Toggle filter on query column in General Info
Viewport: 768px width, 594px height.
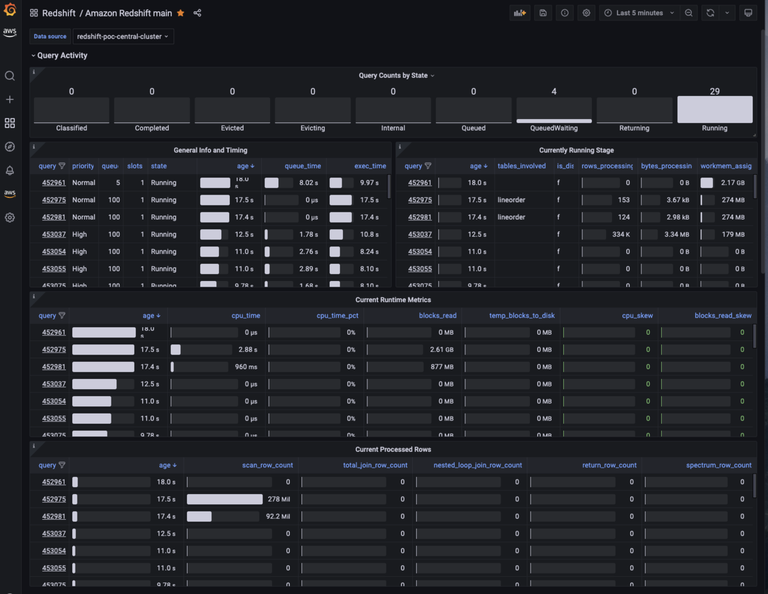pyautogui.click(x=62, y=166)
